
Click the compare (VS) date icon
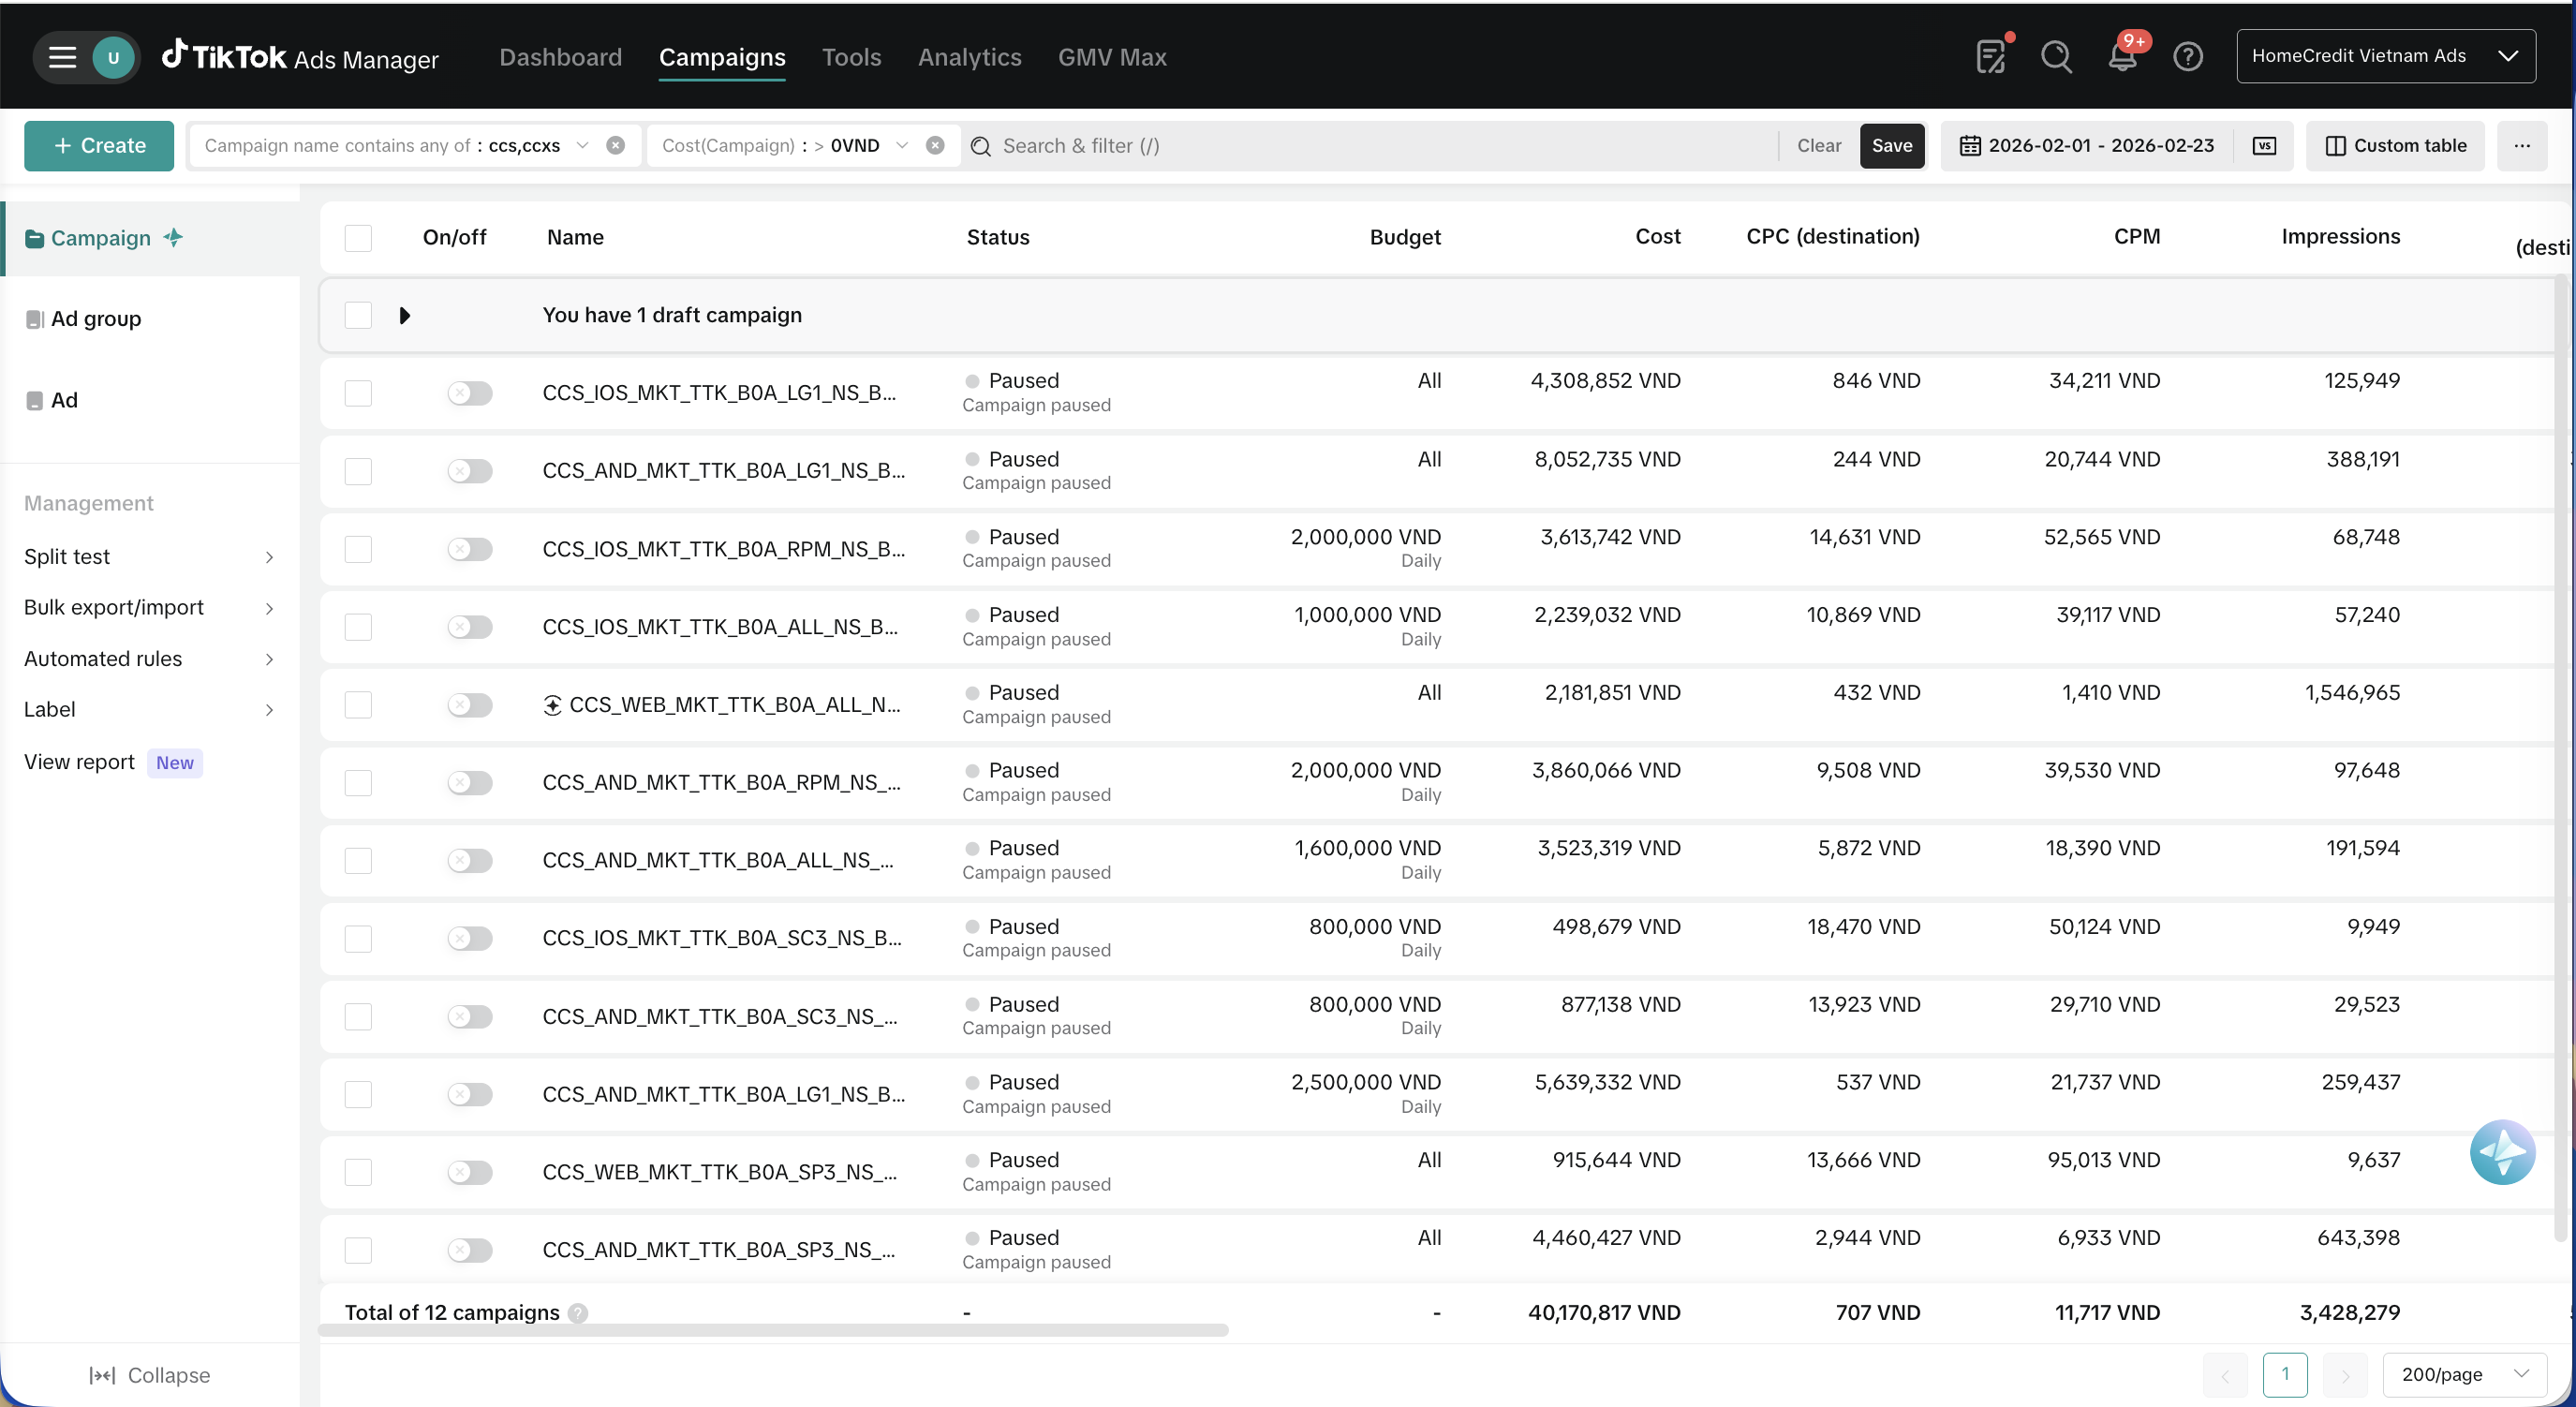pyautogui.click(x=2264, y=146)
